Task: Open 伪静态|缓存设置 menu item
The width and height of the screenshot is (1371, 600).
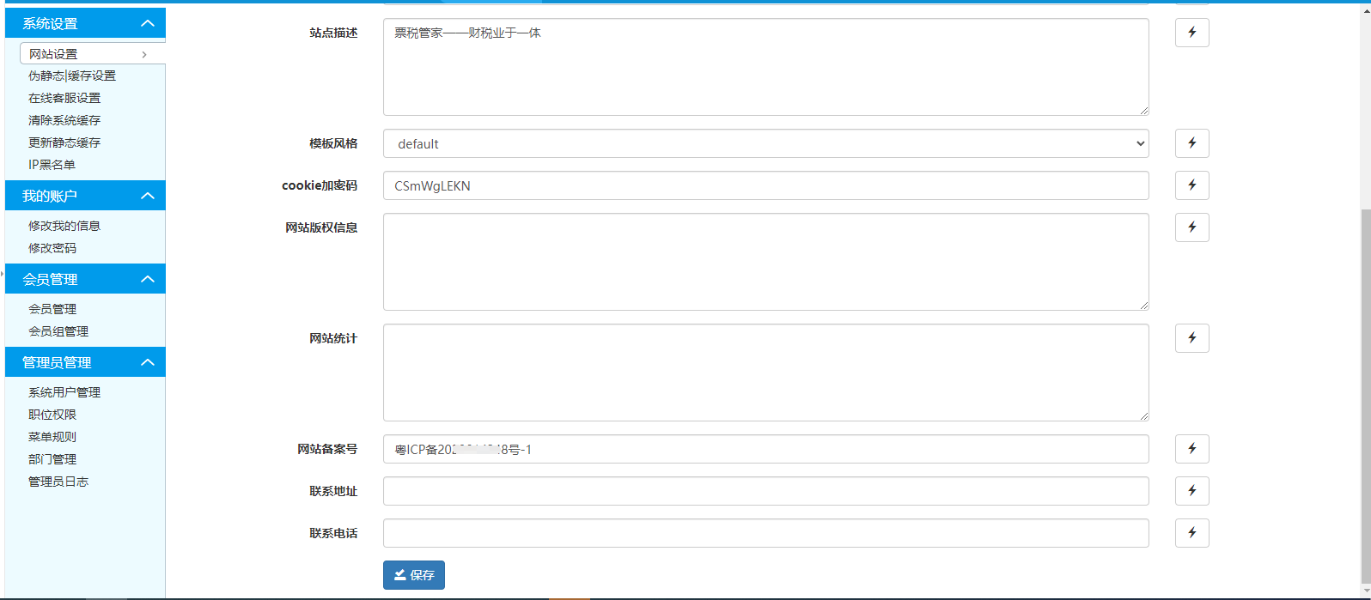Action: 72,76
